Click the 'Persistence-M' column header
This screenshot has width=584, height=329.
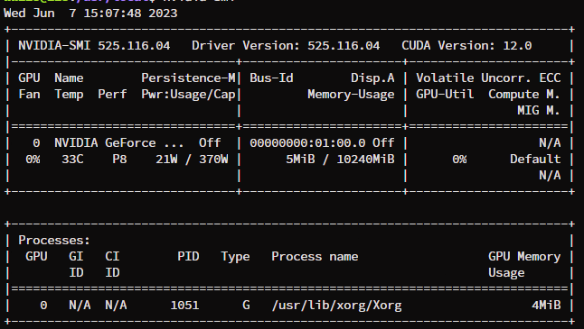point(188,78)
